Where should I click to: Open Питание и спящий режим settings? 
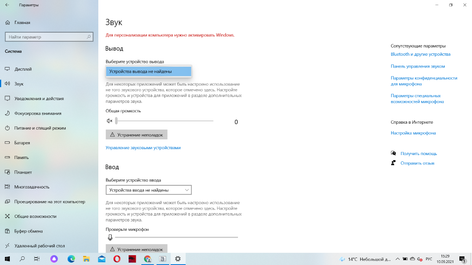point(49,128)
